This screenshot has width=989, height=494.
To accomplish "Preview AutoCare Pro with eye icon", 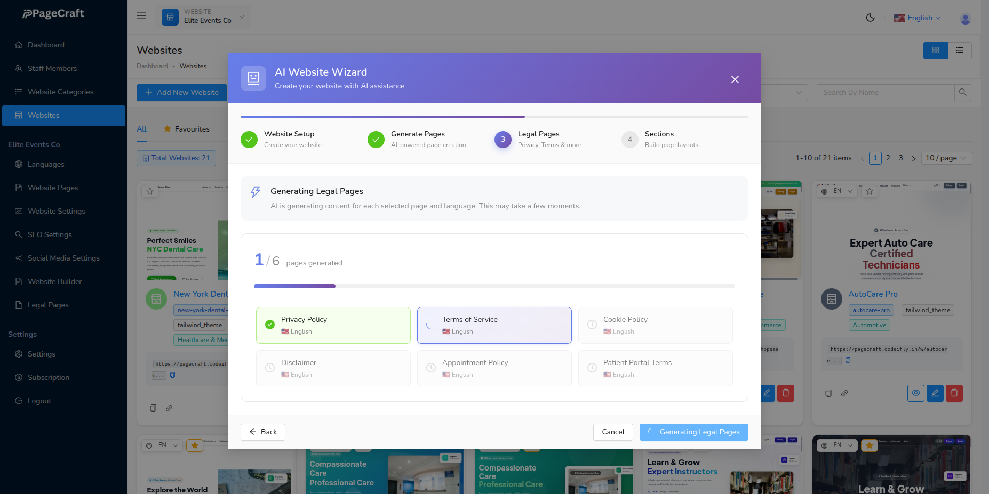I will [x=915, y=393].
